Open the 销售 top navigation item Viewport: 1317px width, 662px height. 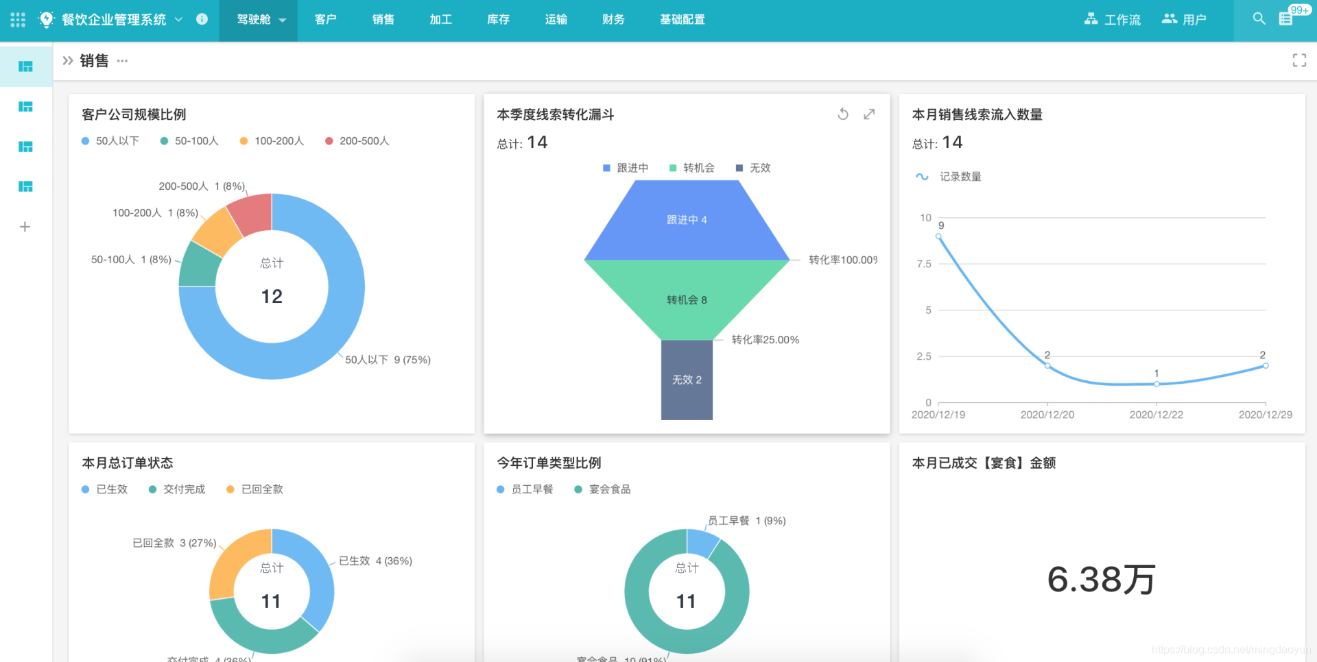click(x=383, y=20)
